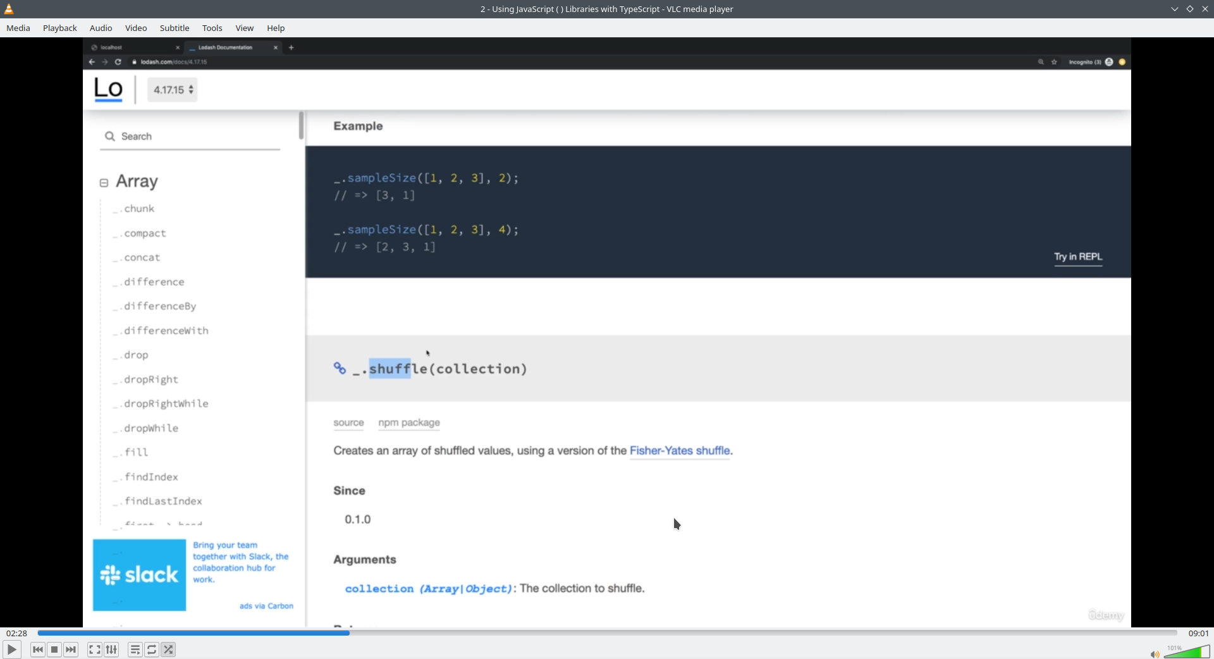Open the Subtitle menu

coord(175,28)
